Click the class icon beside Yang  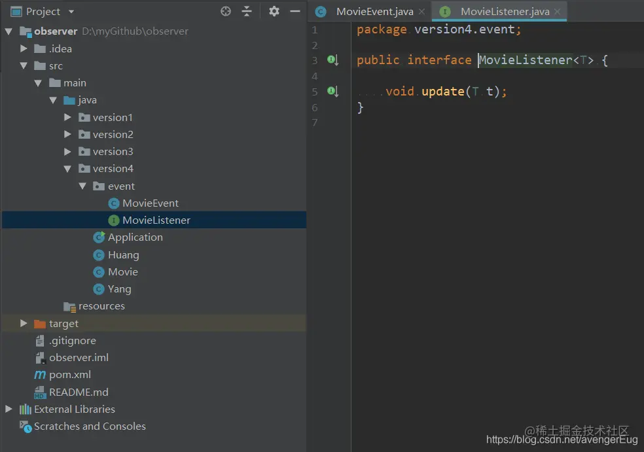99,289
